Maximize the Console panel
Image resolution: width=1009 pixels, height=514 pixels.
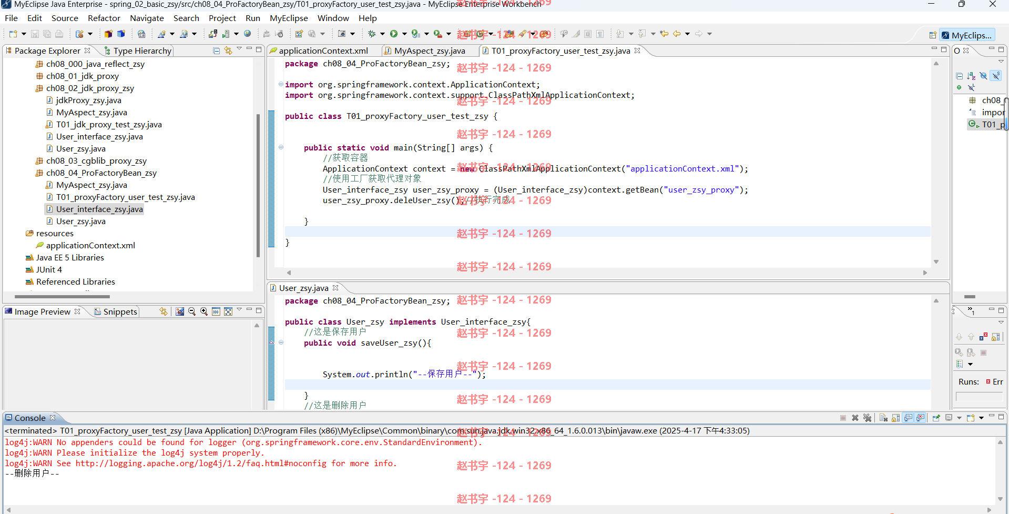(x=1001, y=417)
